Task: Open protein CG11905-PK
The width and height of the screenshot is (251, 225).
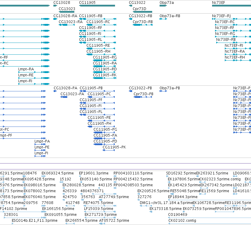Action: pyautogui.click(x=114, y=147)
